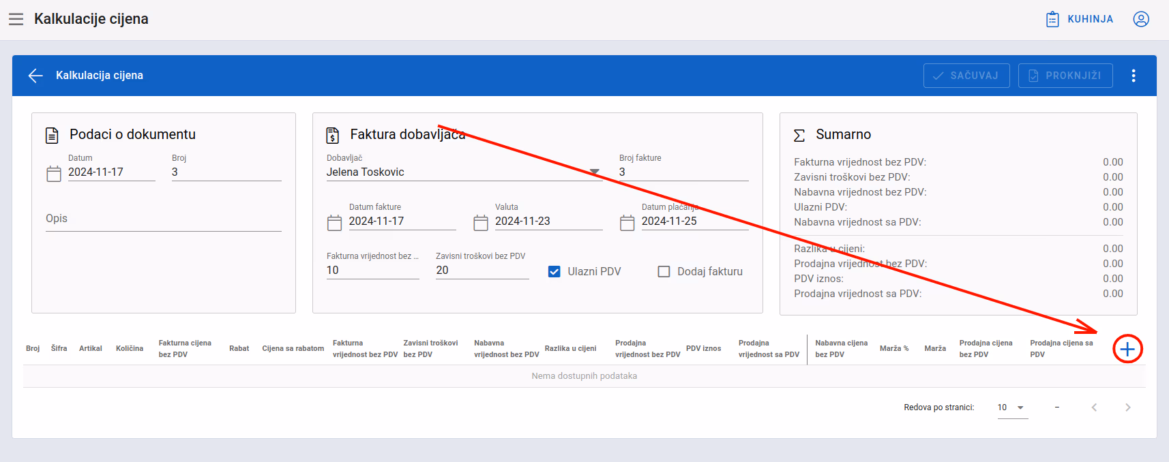Image resolution: width=1169 pixels, height=462 pixels.
Task: Open calendar picker for Datum field
Action: pos(54,174)
